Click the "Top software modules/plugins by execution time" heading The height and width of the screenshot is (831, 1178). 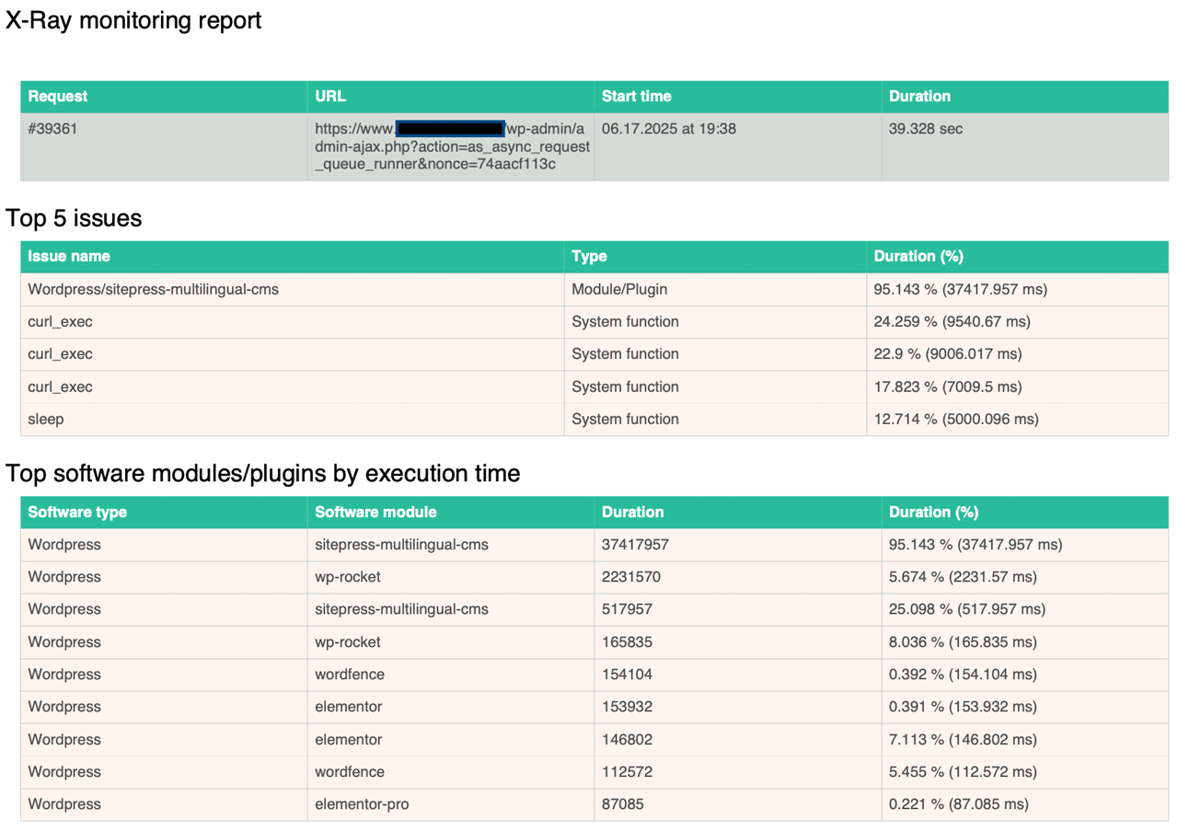point(263,473)
